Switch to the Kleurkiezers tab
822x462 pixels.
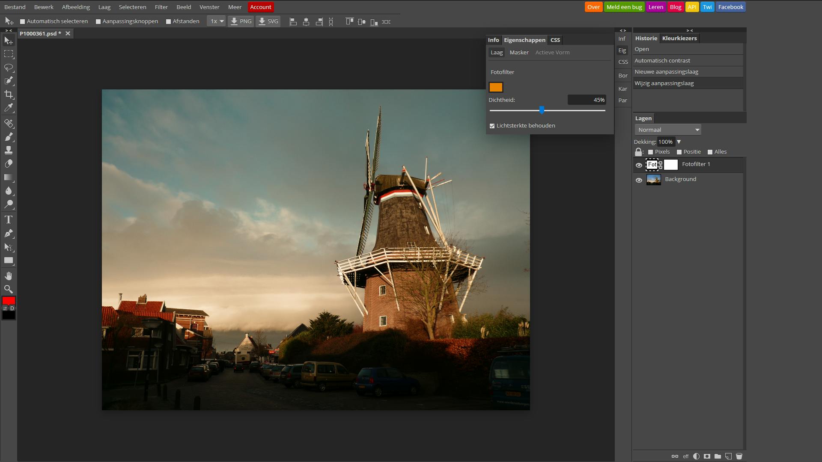[x=679, y=38]
